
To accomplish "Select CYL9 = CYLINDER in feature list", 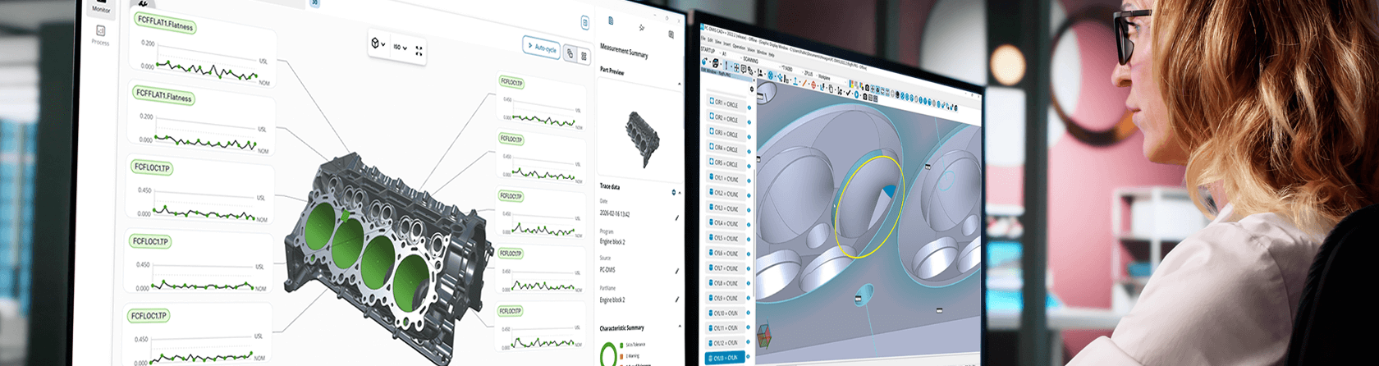I will pos(726,298).
